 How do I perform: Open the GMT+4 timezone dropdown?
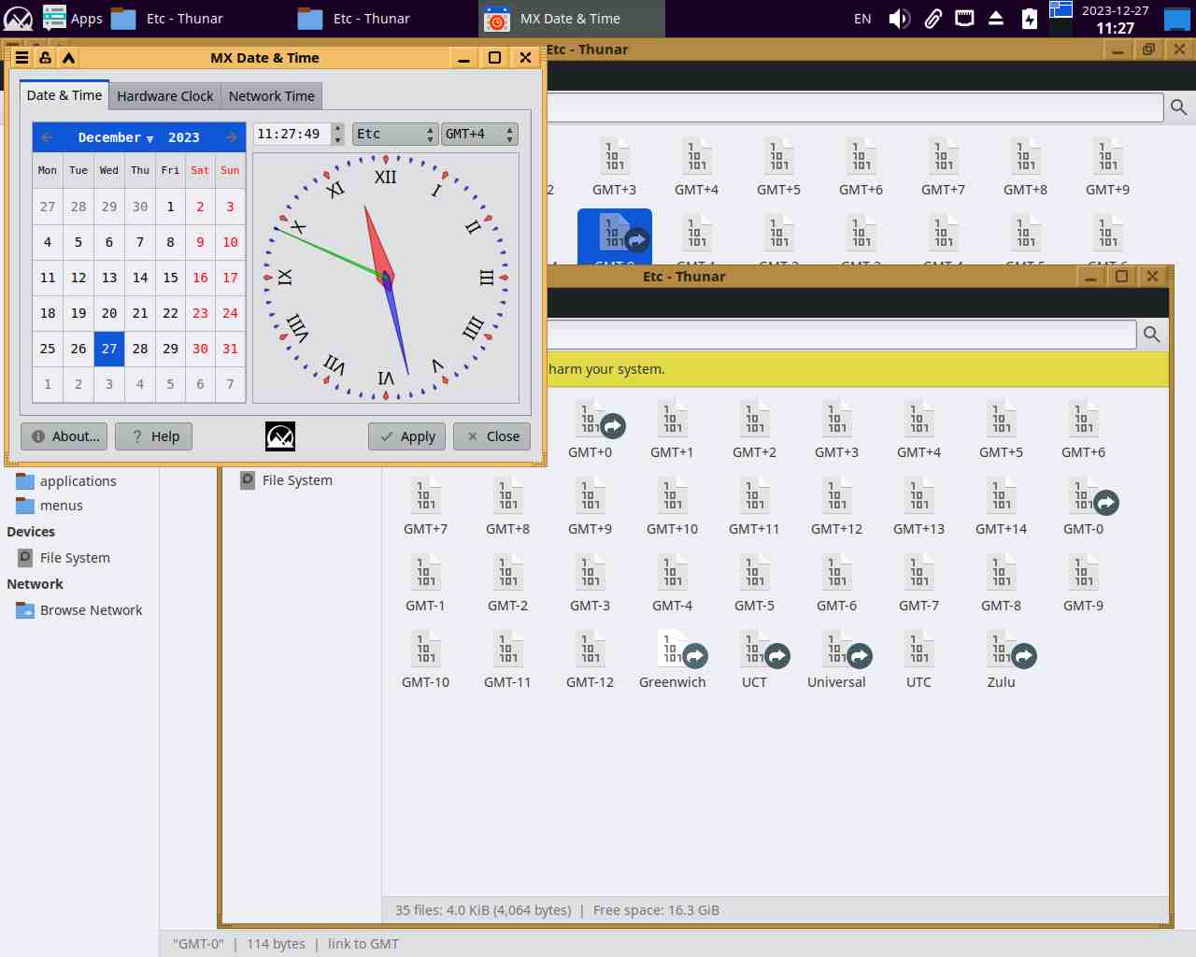click(479, 135)
